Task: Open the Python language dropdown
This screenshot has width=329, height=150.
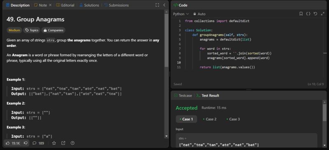Action: pyautogui.click(x=181, y=14)
